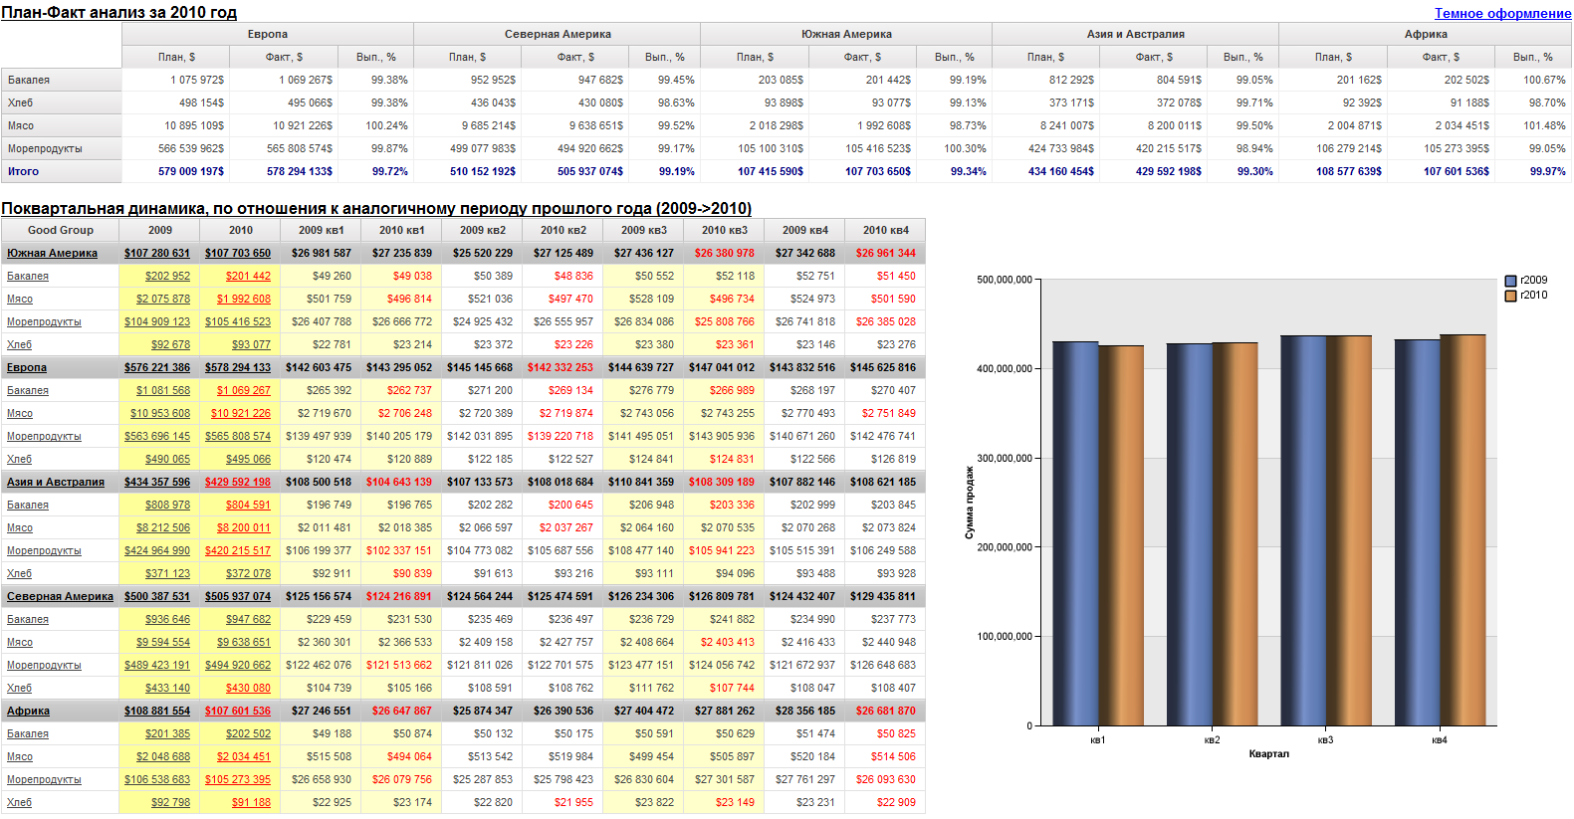Image resolution: width=1574 pixels, height=819 pixels.
Task: Click Бакалея link under Южная Америка group
Action: click(x=28, y=276)
